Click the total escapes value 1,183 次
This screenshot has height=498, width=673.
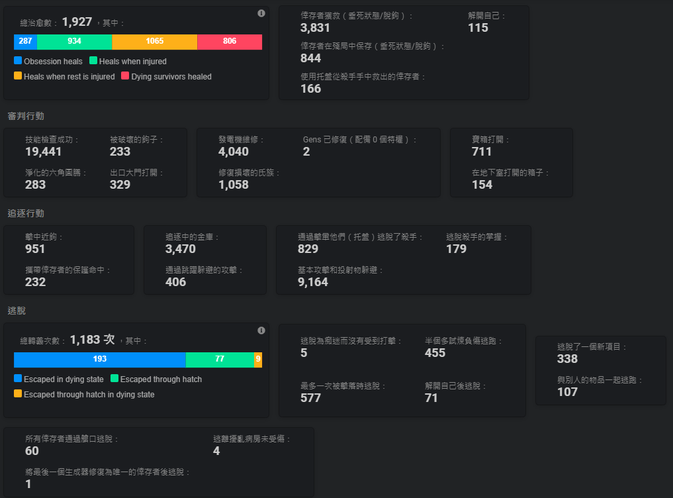92,340
